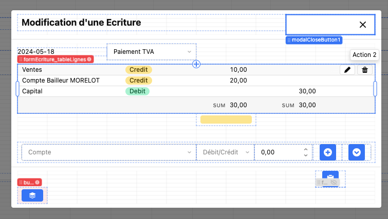Open the Débit/Crédit dropdown
Image resolution: width=388 pixels, height=219 pixels.
(x=225, y=152)
